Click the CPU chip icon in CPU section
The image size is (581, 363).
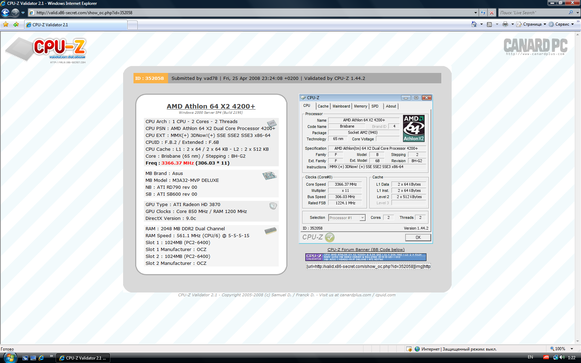272,123
